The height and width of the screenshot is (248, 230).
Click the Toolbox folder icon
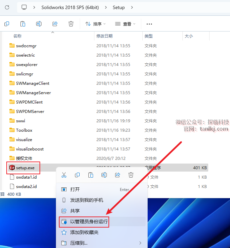point(12,130)
